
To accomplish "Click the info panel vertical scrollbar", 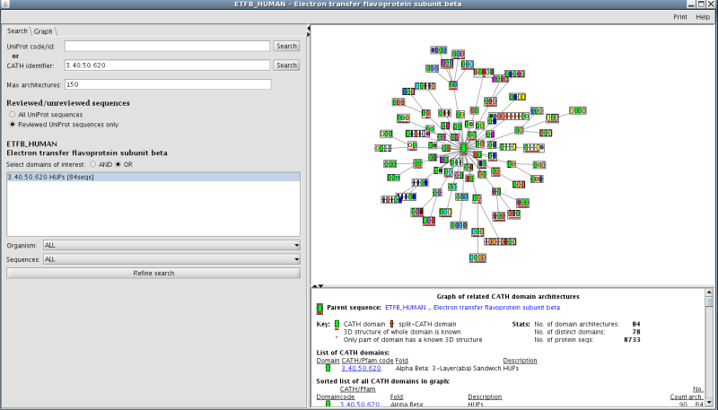I will point(710,350).
